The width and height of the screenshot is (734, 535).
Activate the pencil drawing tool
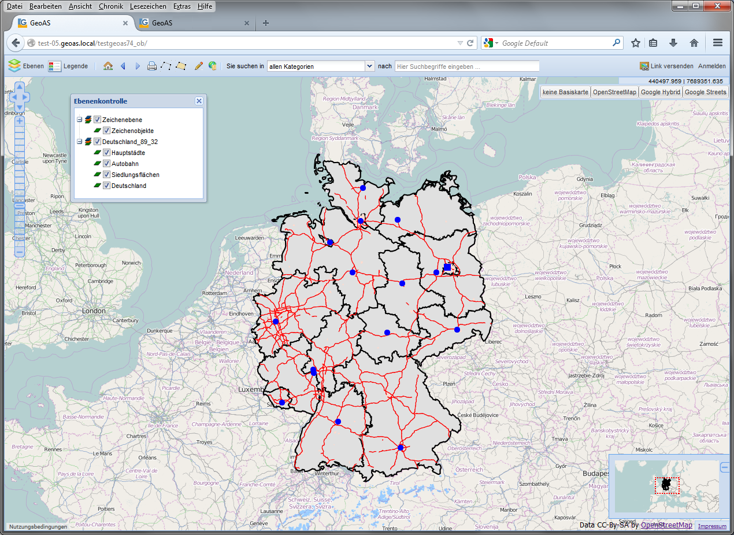coord(198,66)
